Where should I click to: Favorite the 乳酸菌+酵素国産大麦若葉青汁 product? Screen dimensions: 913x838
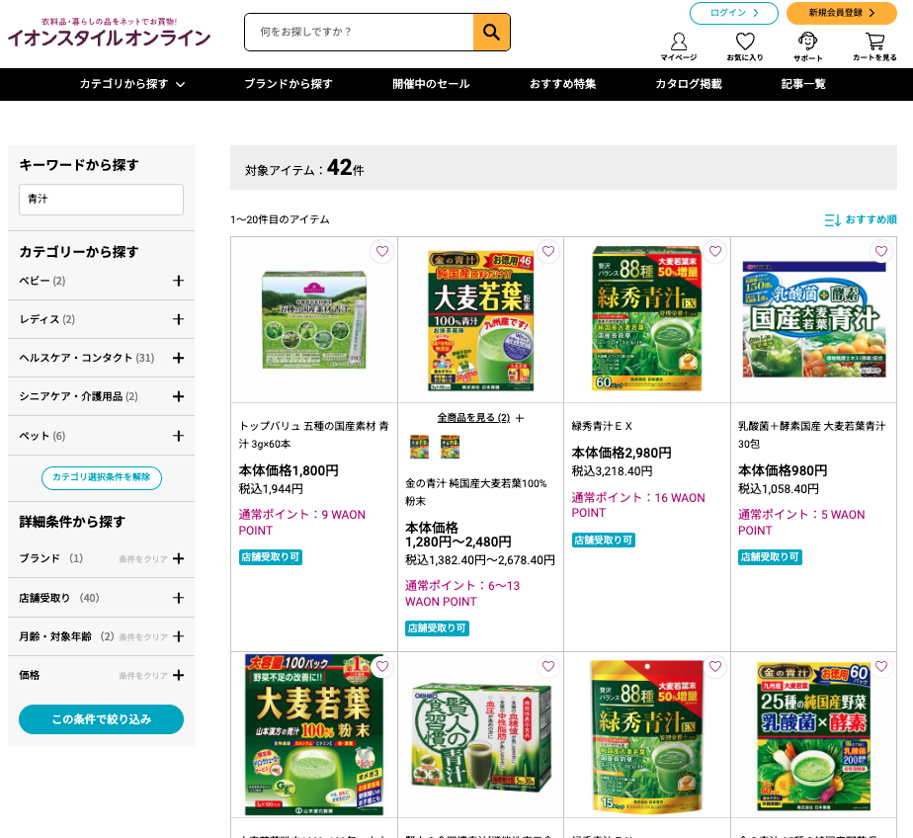coord(881,252)
